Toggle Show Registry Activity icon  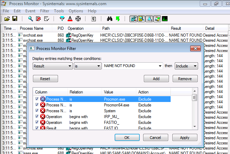pyautogui.click(x=133, y=19)
